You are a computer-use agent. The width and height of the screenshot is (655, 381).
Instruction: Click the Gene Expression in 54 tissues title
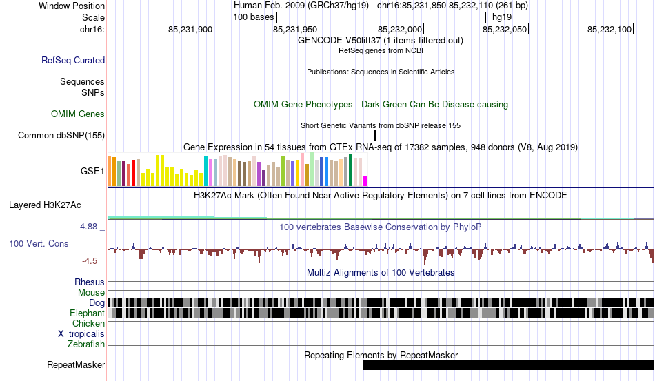(381, 147)
